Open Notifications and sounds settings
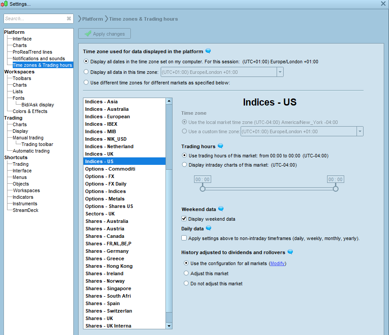Image resolution: width=389 pixels, height=335 pixels. tap(39, 58)
